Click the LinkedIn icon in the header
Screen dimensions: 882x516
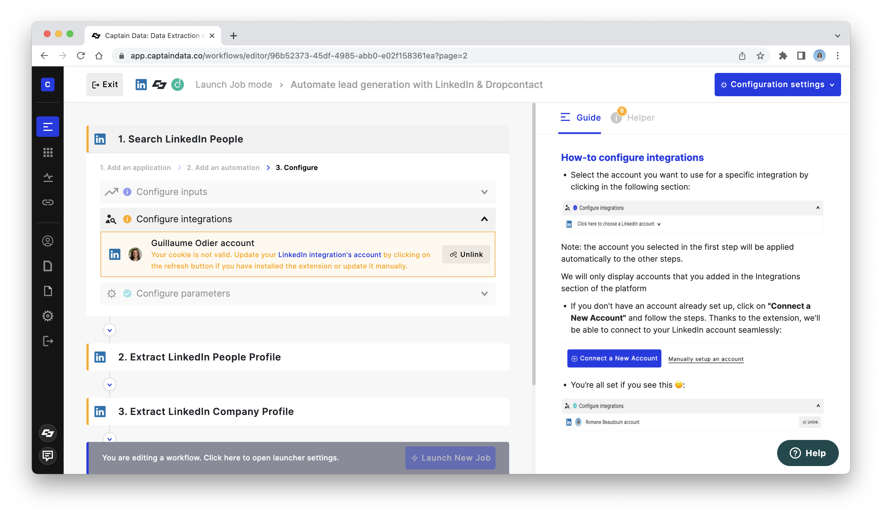tap(141, 85)
